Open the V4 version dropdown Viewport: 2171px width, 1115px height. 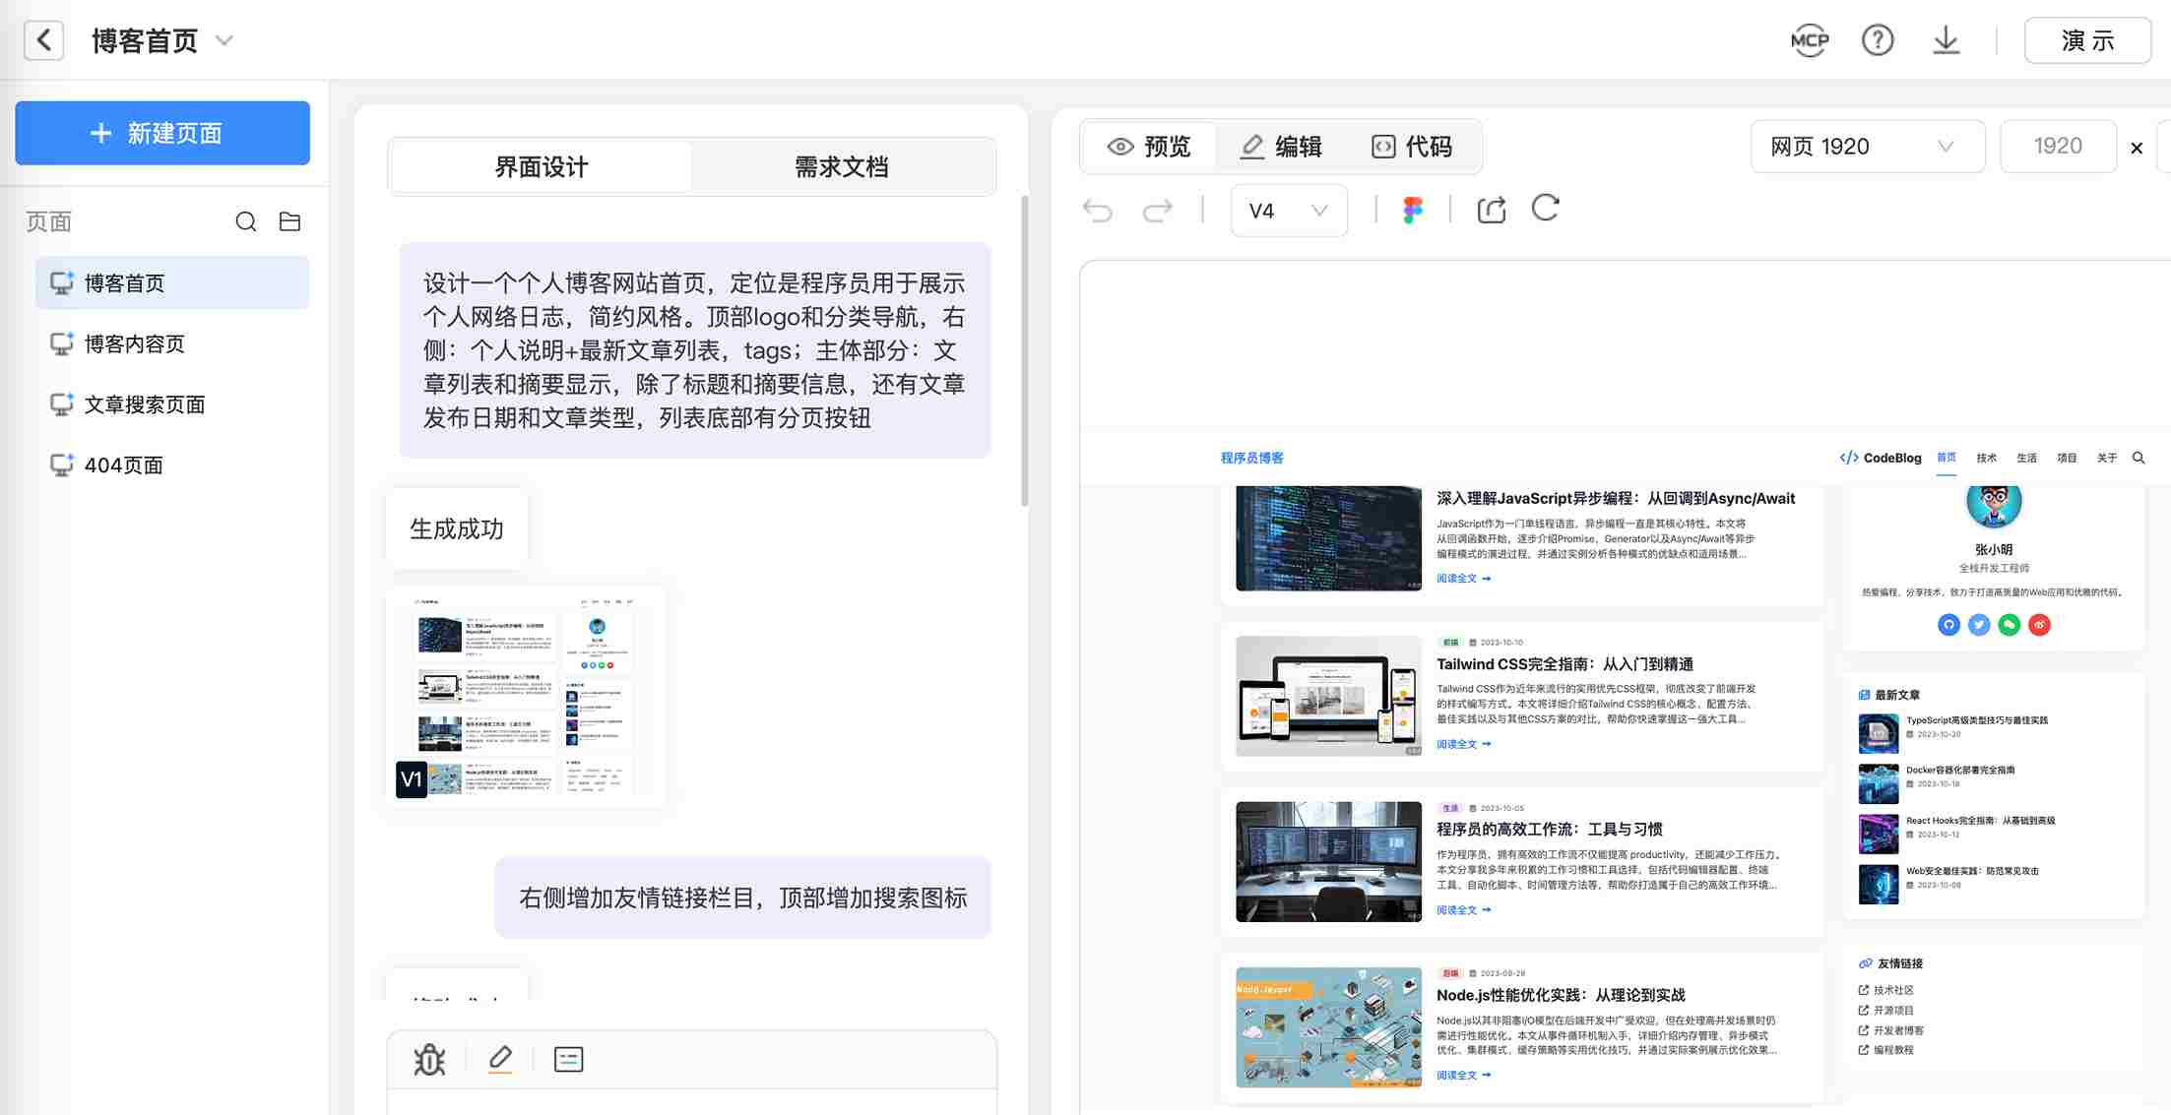click(1288, 211)
